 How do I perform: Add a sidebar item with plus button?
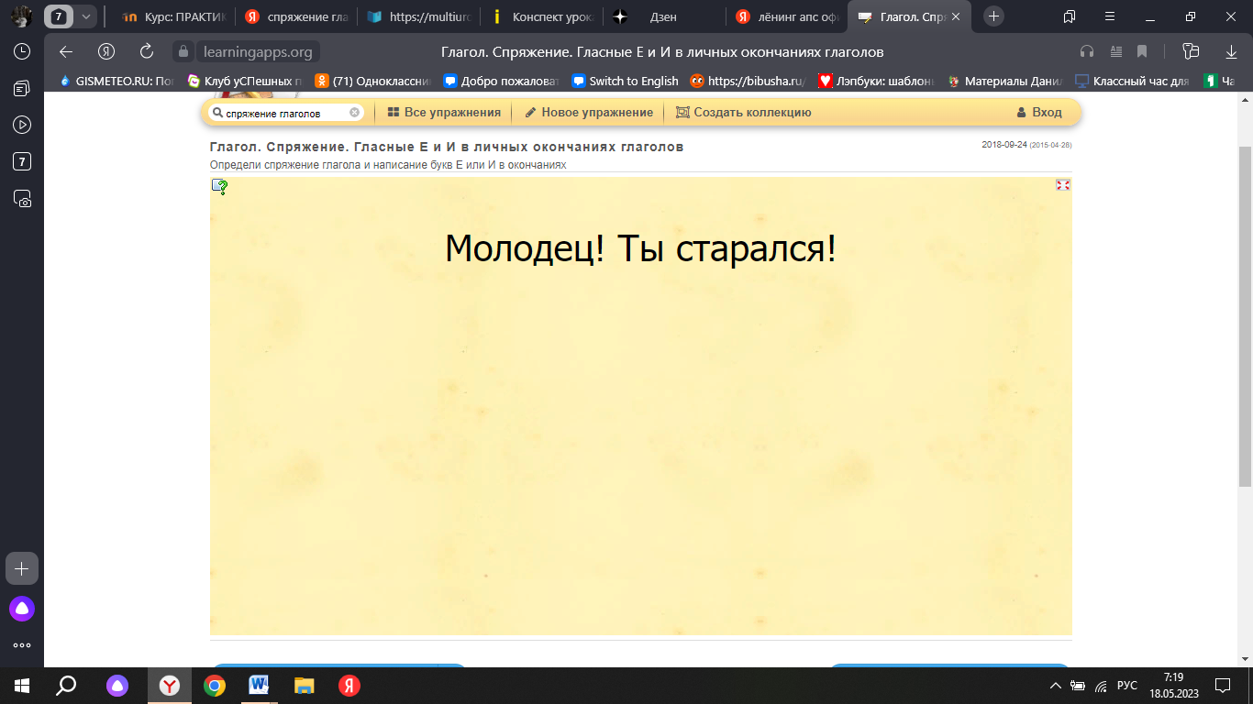22,568
